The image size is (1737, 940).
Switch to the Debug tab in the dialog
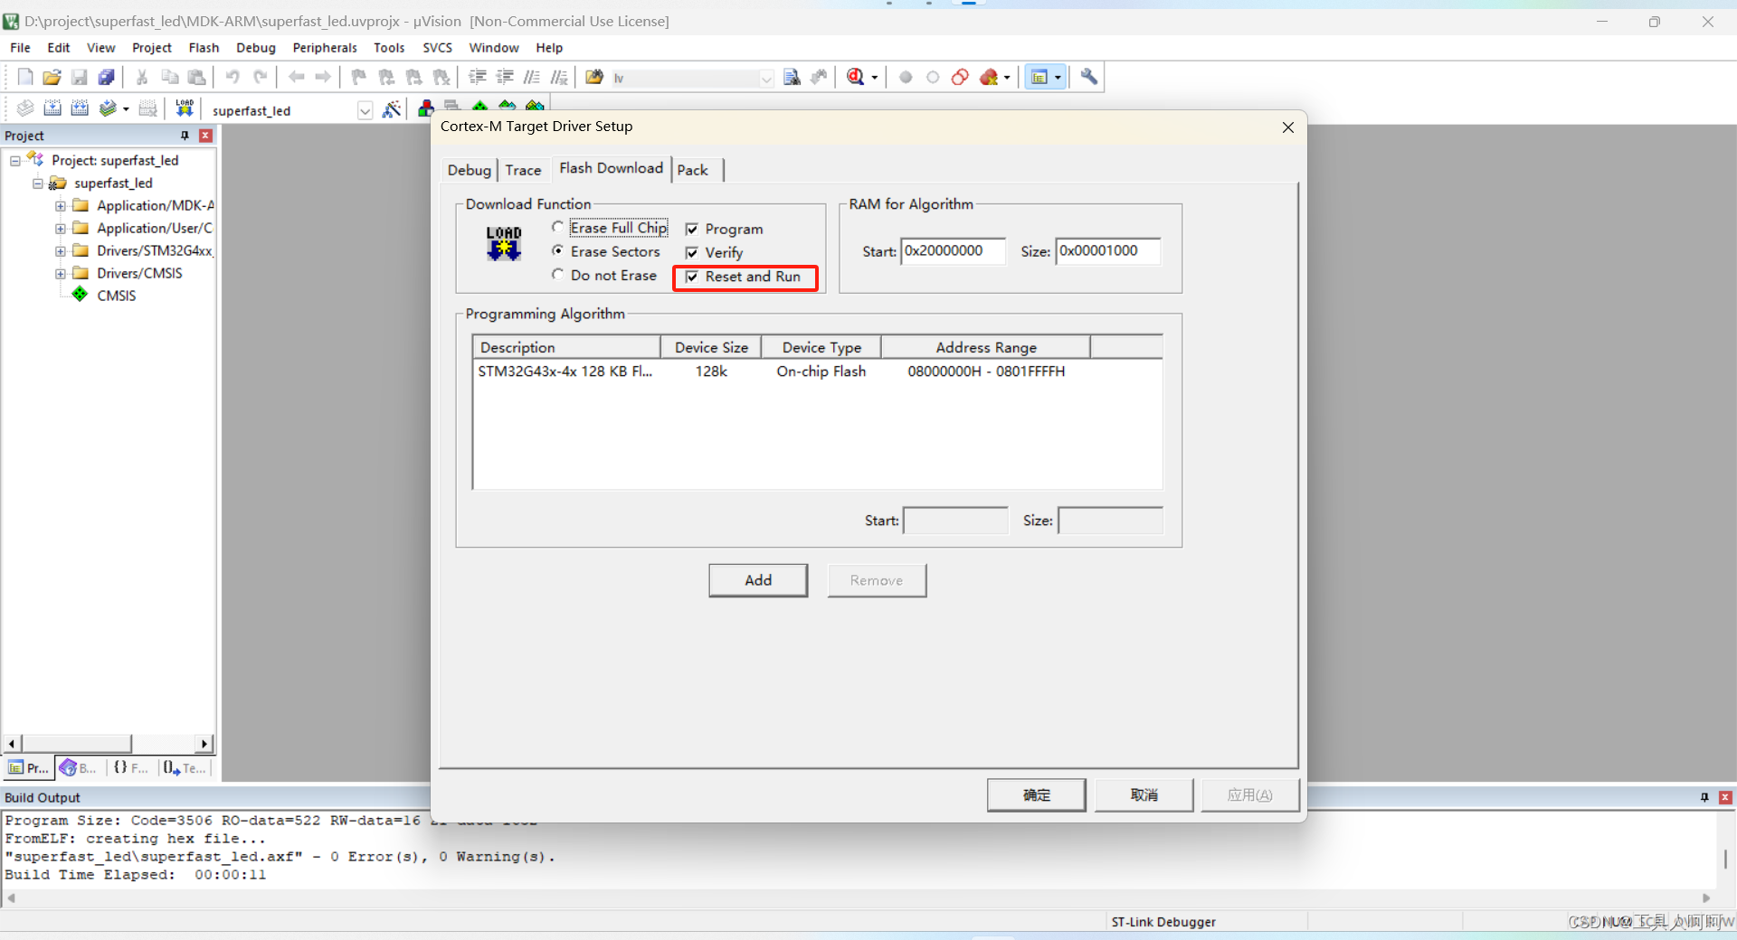point(469,170)
